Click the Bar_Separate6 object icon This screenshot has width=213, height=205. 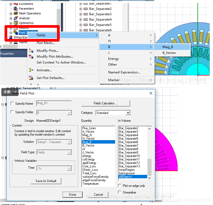click(86, 30)
